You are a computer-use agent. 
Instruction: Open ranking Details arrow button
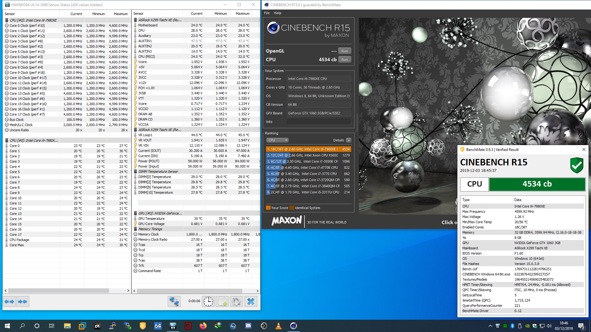[348, 140]
